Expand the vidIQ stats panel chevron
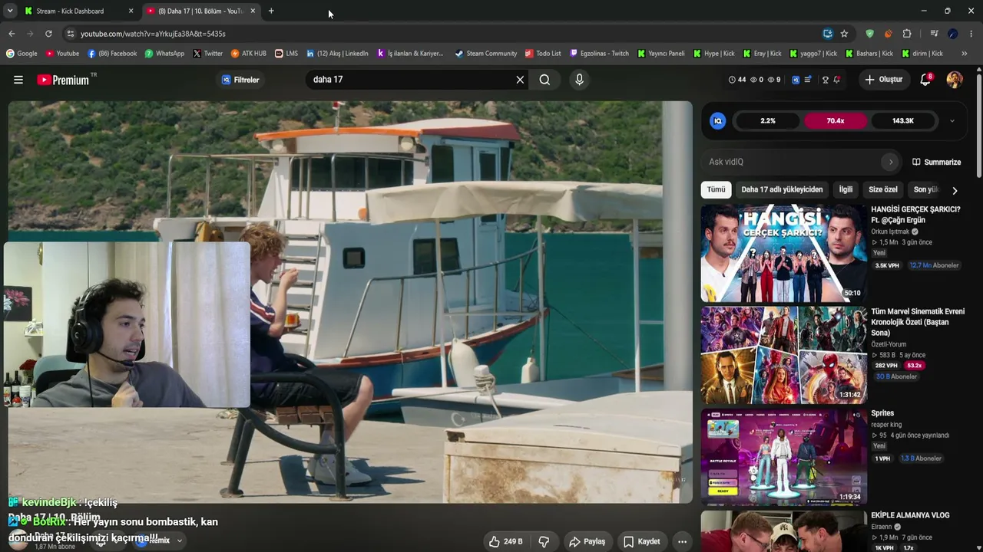The image size is (983, 552). click(x=952, y=120)
